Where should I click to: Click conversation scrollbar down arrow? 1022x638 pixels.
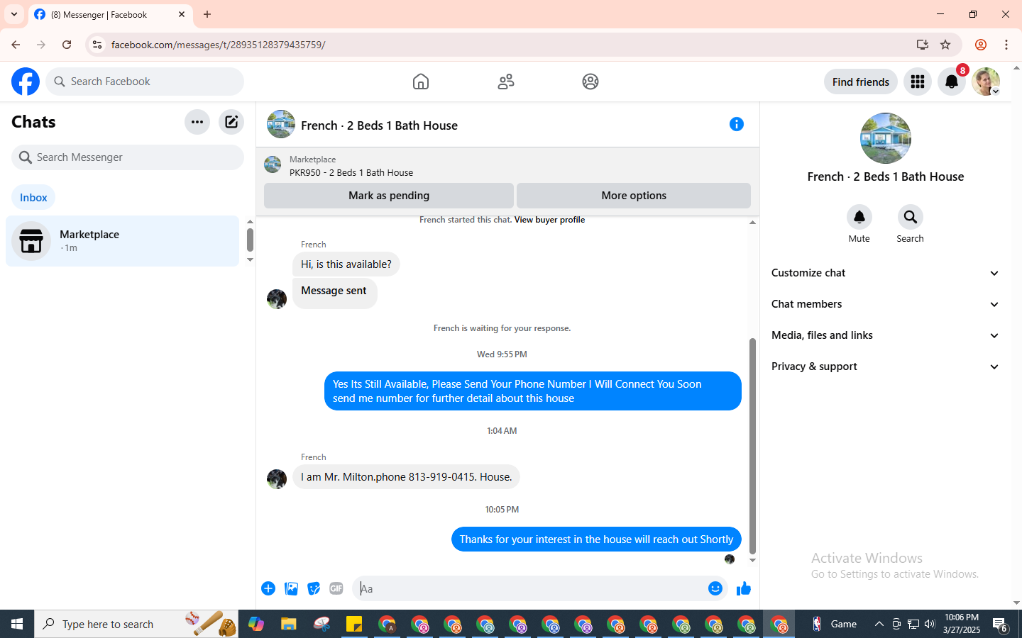[x=752, y=561]
